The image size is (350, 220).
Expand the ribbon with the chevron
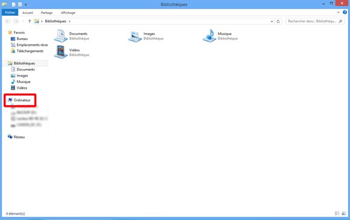[339, 12]
